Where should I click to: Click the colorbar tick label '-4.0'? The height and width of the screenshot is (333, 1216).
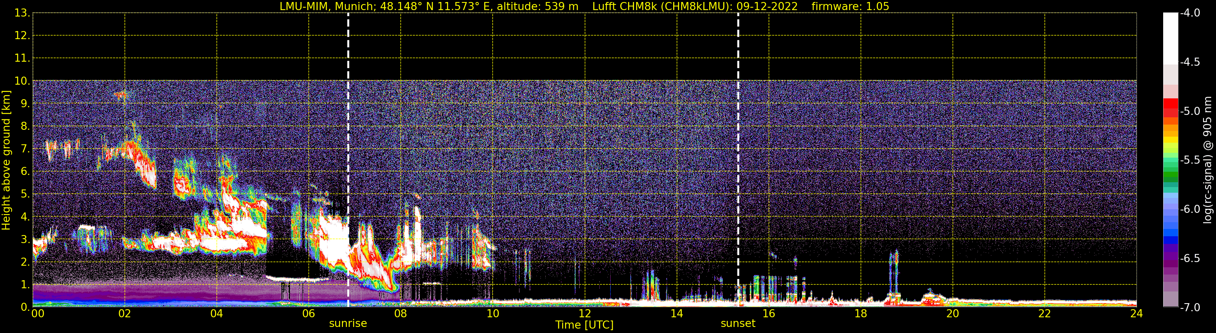1189,13
